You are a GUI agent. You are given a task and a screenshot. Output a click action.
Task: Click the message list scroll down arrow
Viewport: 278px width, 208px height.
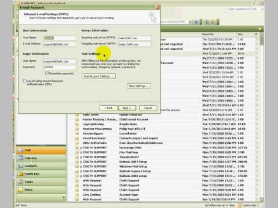pos(262,199)
